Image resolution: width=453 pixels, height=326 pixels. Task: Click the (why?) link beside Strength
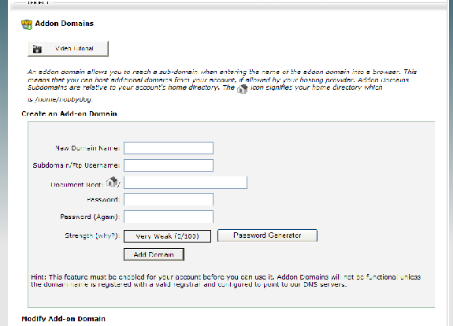pos(106,236)
